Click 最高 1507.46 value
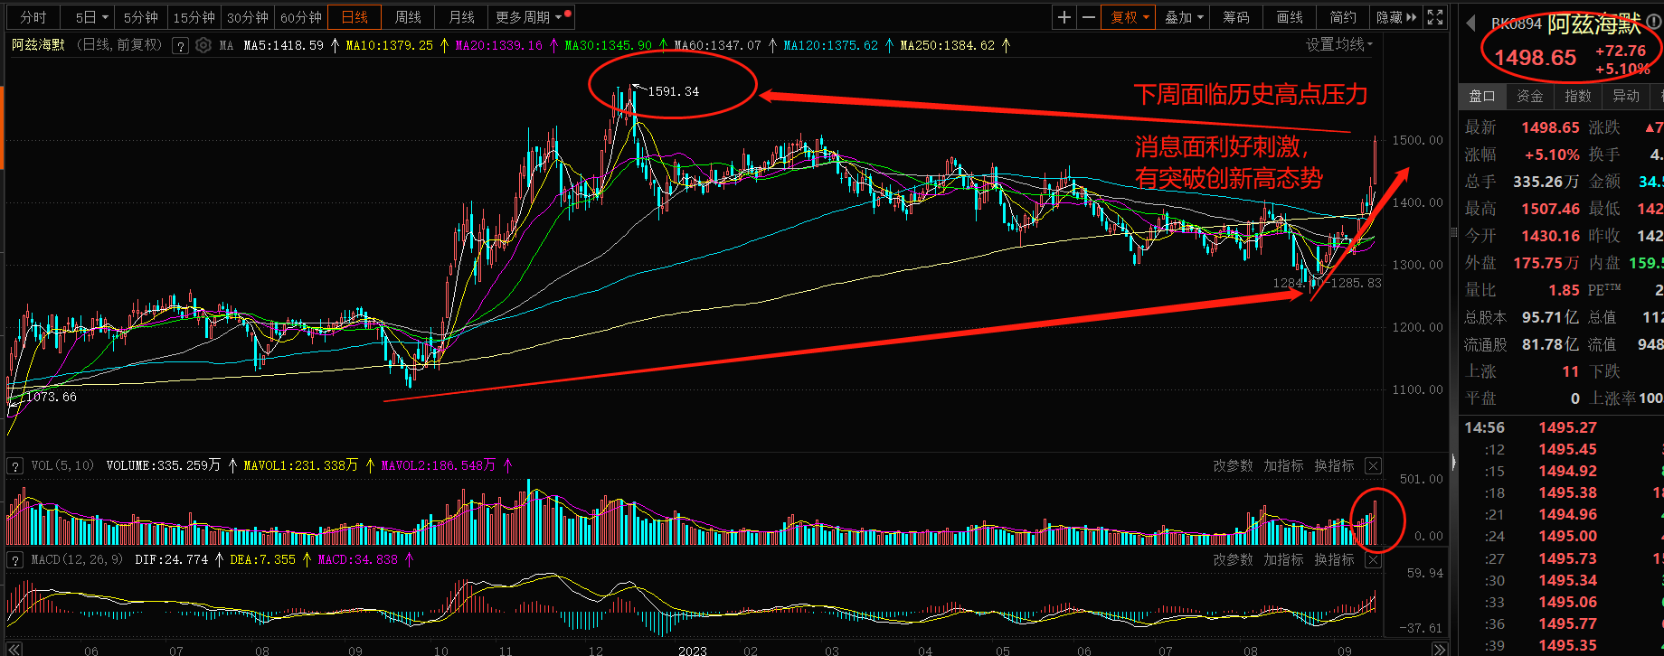Viewport: 1664px width, 656px height. (x=1550, y=209)
